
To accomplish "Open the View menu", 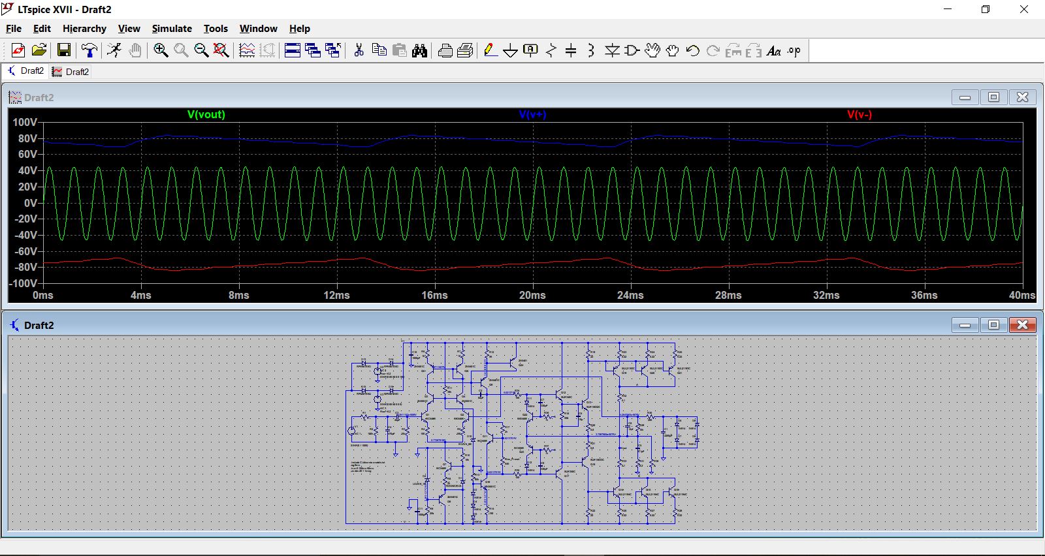I will click(x=129, y=29).
